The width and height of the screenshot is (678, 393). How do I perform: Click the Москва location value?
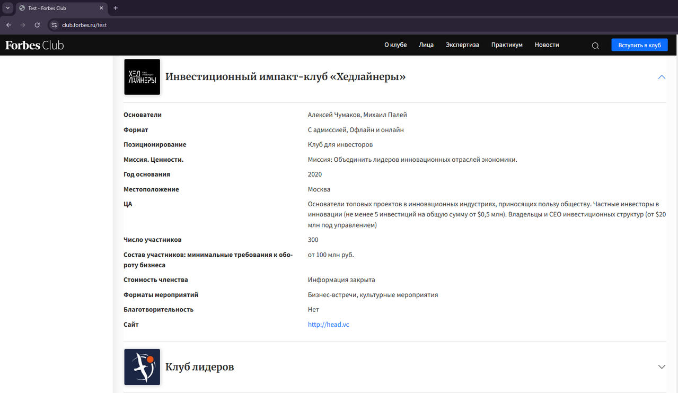[319, 189]
